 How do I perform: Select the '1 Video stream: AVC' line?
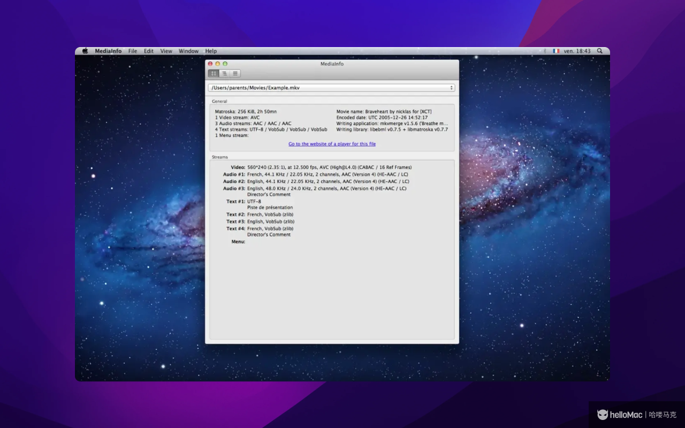(237, 118)
